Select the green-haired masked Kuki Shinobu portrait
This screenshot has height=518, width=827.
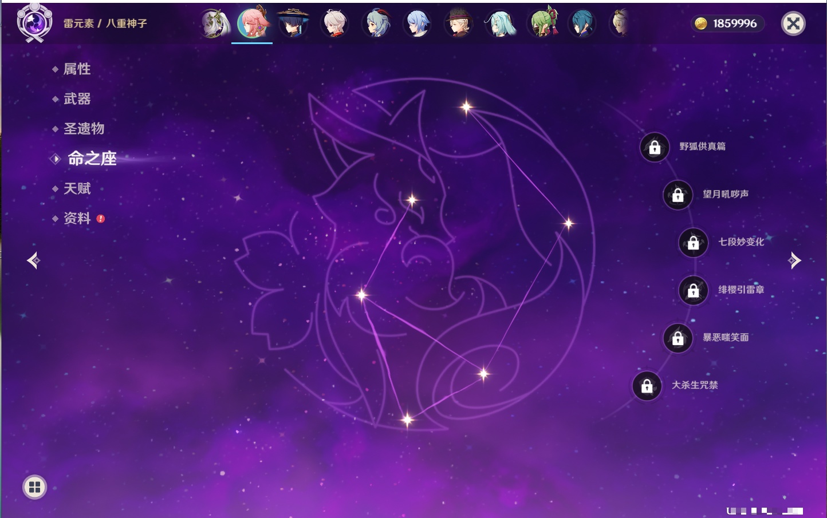tap(542, 23)
